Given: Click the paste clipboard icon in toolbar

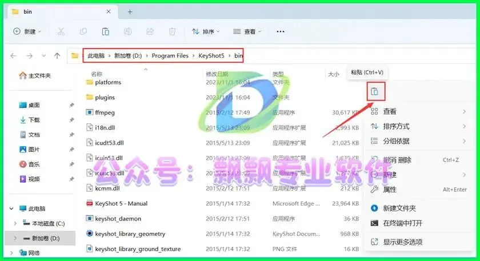Looking at the screenshot, I should [x=105, y=31].
